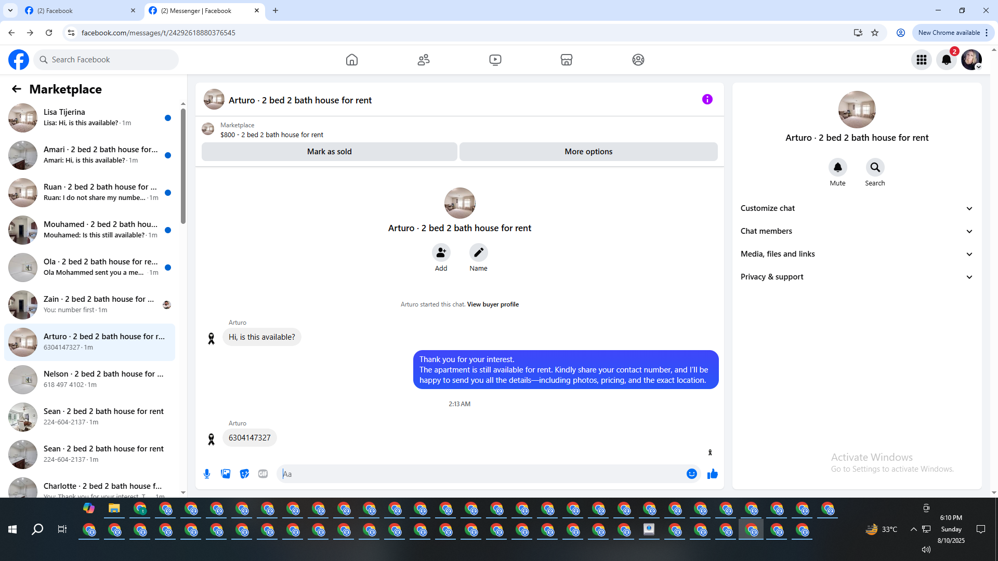Expand the Chat members section
This screenshot has height=561, width=998.
click(x=857, y=231)
